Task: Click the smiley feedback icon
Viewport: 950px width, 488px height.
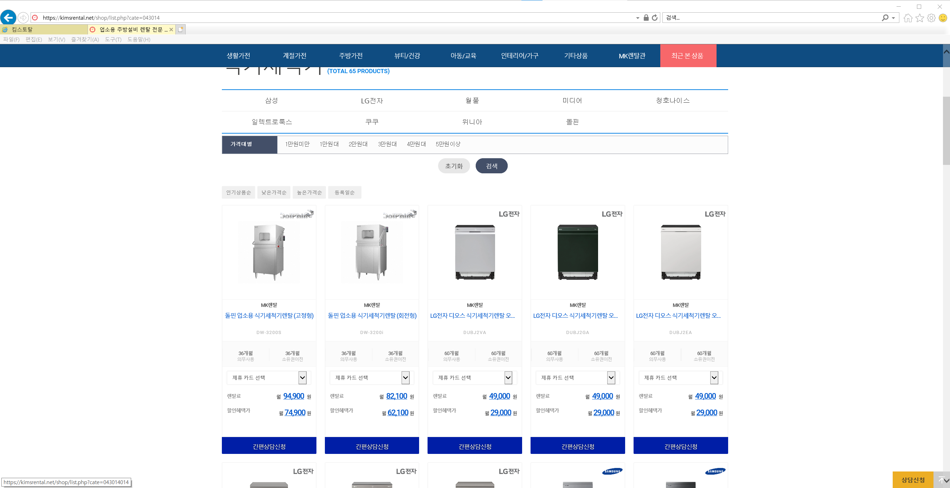Action: [943, 18]
